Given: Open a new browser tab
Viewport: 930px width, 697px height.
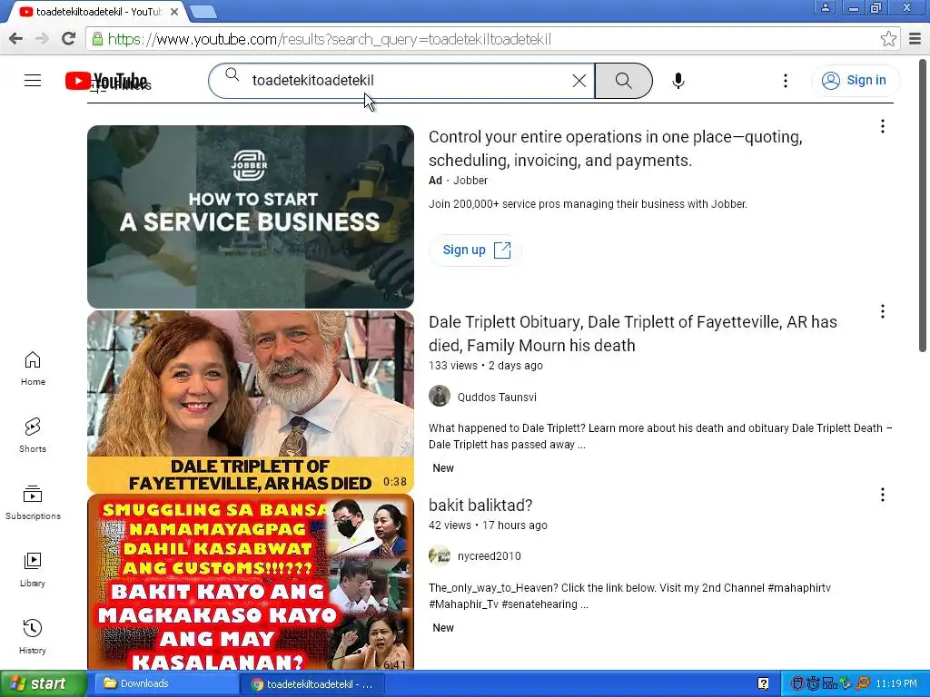Looking at the screenshot, I should coord(203,12).
